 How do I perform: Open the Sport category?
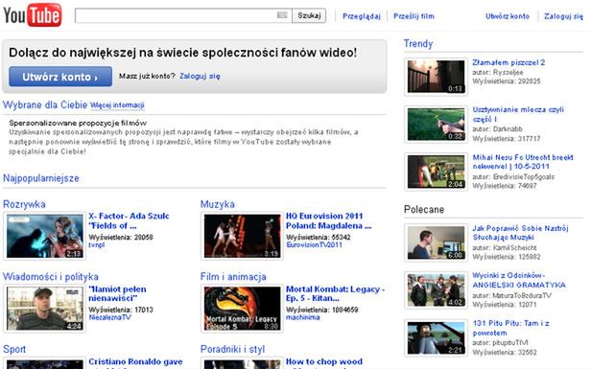pyautogui.click(x=14, y=349)
